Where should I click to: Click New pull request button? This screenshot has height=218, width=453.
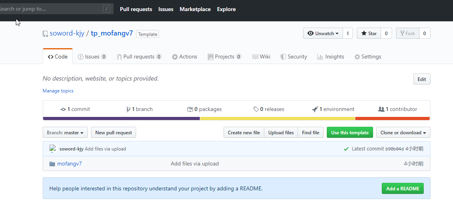(x=114, y=133)
